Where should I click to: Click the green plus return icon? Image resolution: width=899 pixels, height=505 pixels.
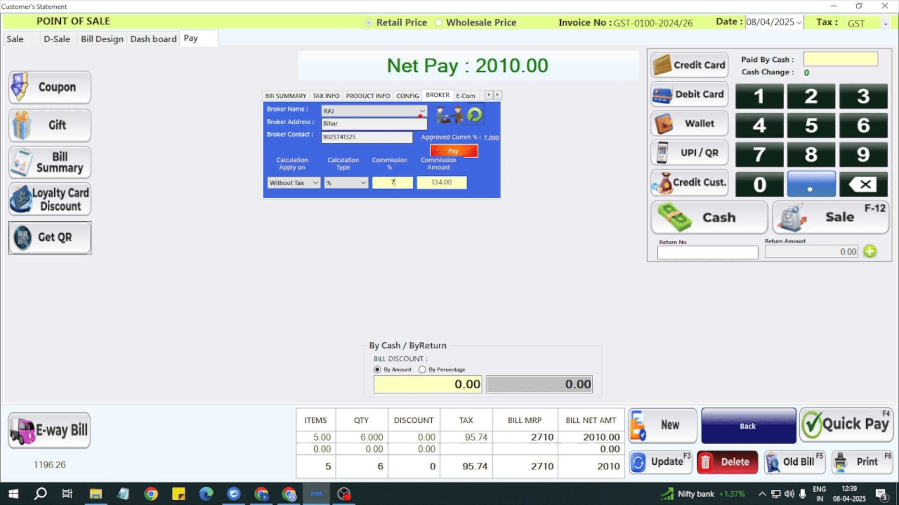[870, 252]
